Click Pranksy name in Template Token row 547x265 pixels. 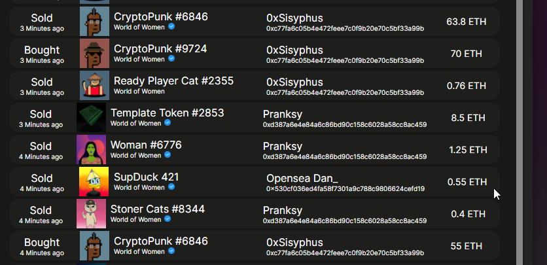(283, 115)
